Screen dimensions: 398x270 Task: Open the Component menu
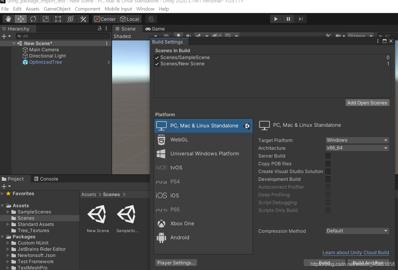(x=88, y=9)
